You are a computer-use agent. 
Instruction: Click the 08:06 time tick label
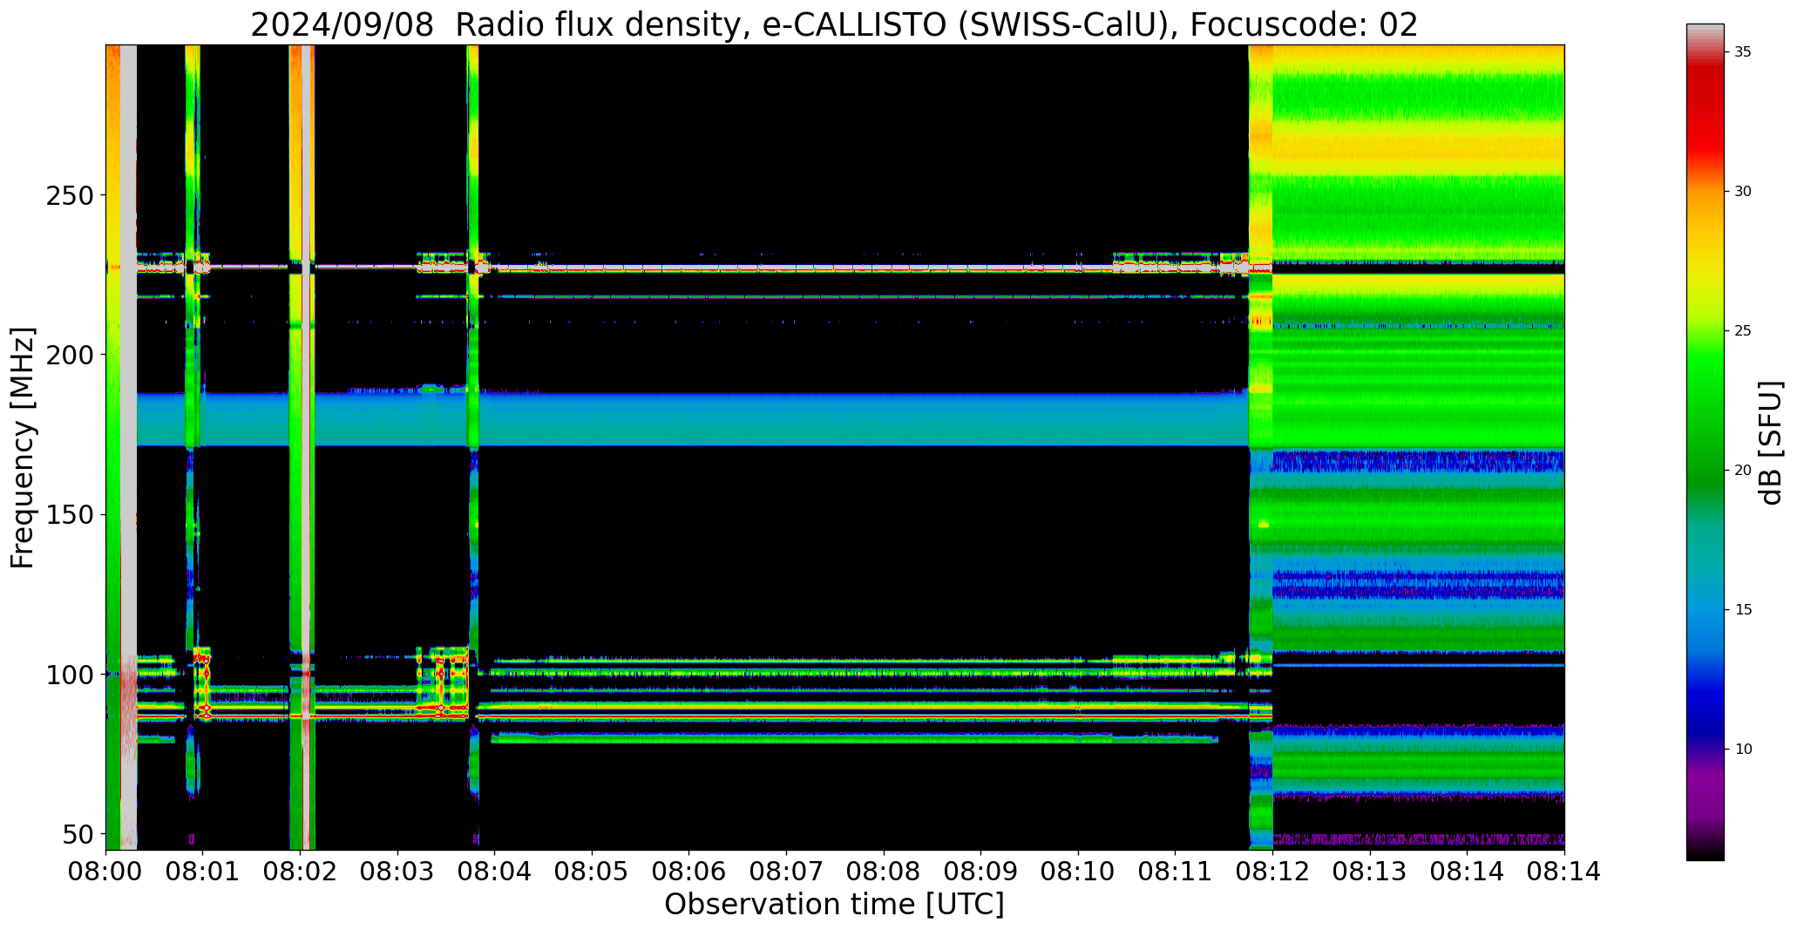pos(689,872)
